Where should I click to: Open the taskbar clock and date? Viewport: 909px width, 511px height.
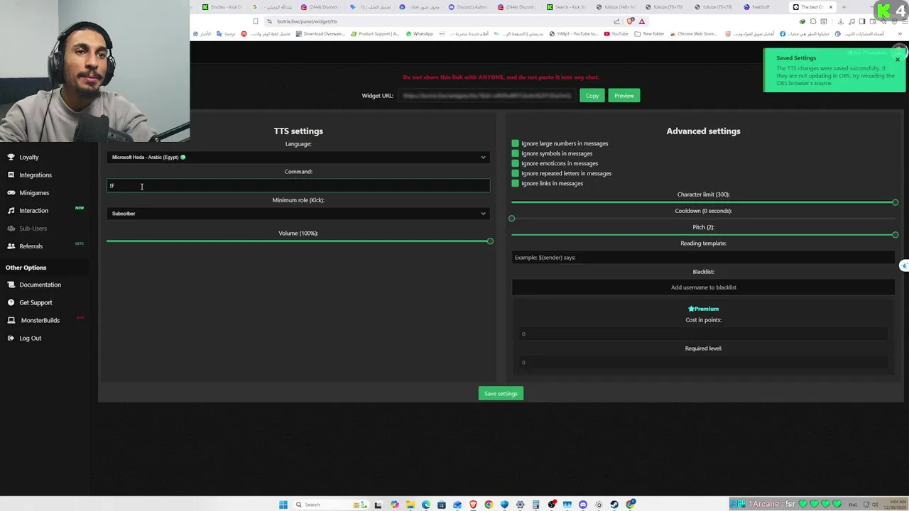tap(894, 505)
